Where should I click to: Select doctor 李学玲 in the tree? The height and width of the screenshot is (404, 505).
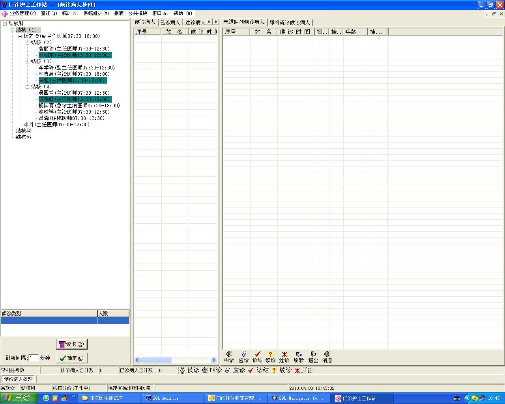[77, 68]
